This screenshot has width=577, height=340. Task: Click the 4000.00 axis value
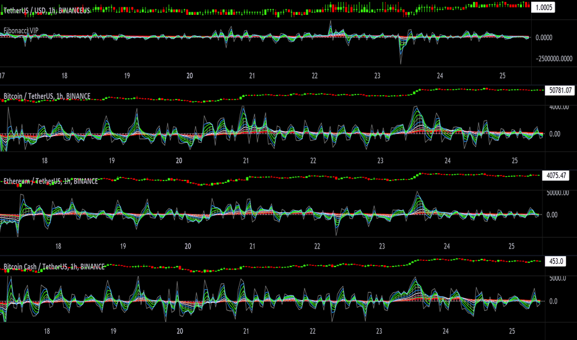(559, 107)
